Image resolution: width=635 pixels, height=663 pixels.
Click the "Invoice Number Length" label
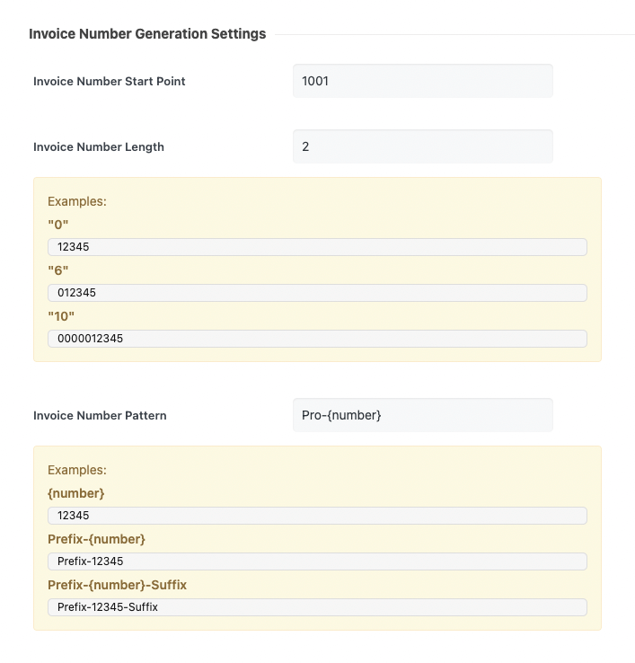tap(99, 146)
